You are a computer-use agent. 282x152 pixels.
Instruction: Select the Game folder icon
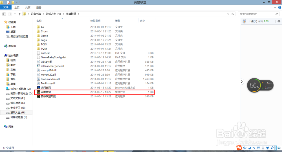(38, 36)
